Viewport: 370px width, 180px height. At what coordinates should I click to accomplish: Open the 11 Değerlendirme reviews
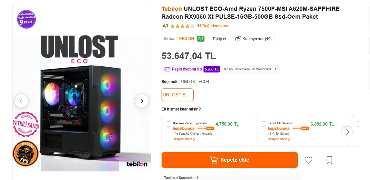point(212,26)
